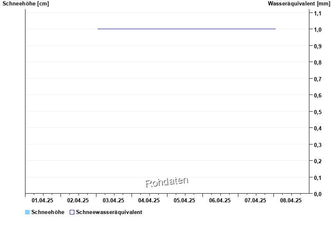Click the 04.04.25 date label

[149, 200]
